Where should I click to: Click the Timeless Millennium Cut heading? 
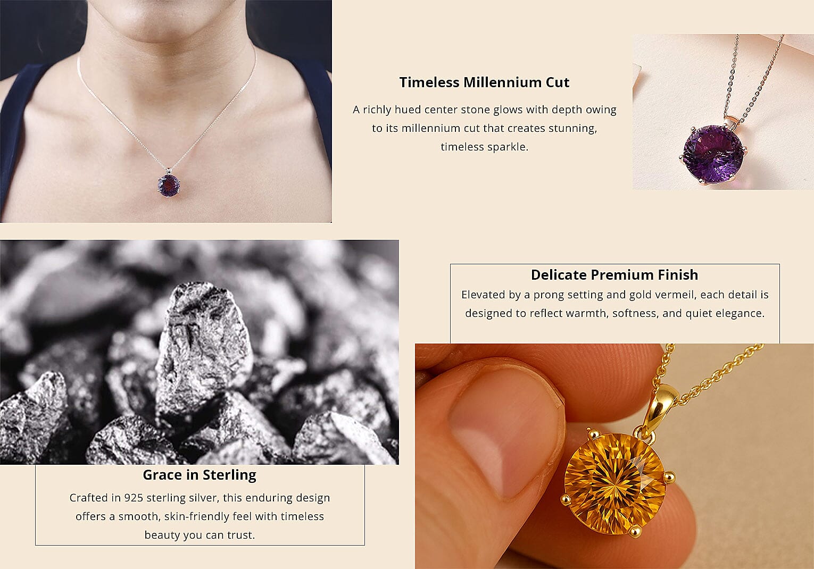(x=484, y=82)
